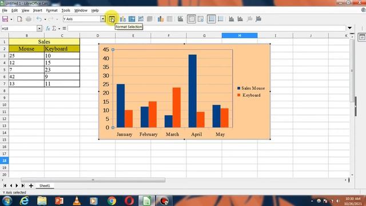Click the Keyboard orange legend swatch
The image size is (366, 206).
click(239, 95)
